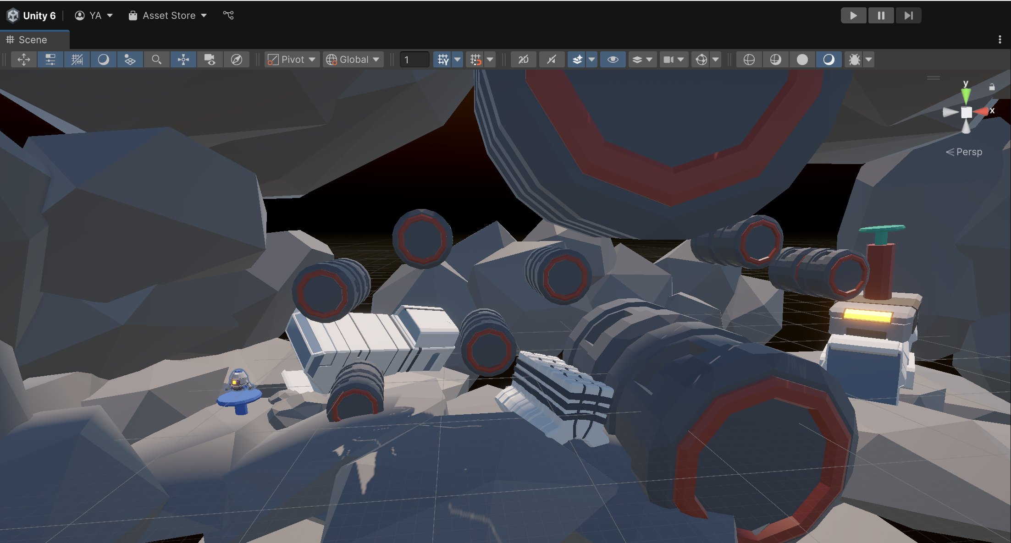
Task: Open the version control branch icon
Action: click(x=228, y=15)
